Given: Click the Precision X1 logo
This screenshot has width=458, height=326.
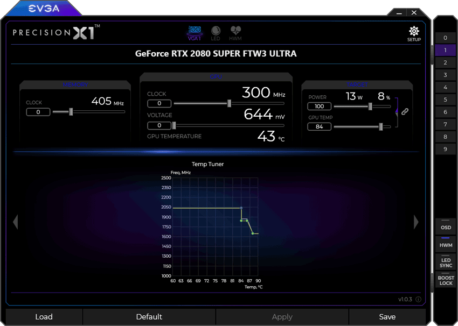Looking at the screenshot, I should 56,32.
